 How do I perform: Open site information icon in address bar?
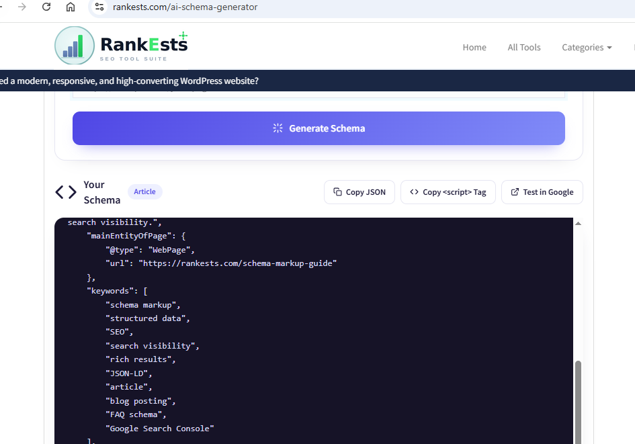tap(99, 7)
